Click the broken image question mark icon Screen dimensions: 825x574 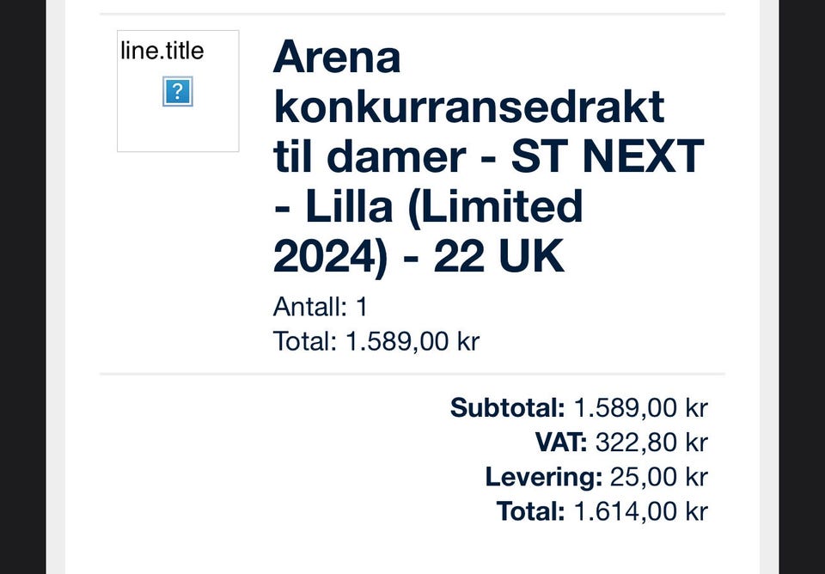click(177, 91)
